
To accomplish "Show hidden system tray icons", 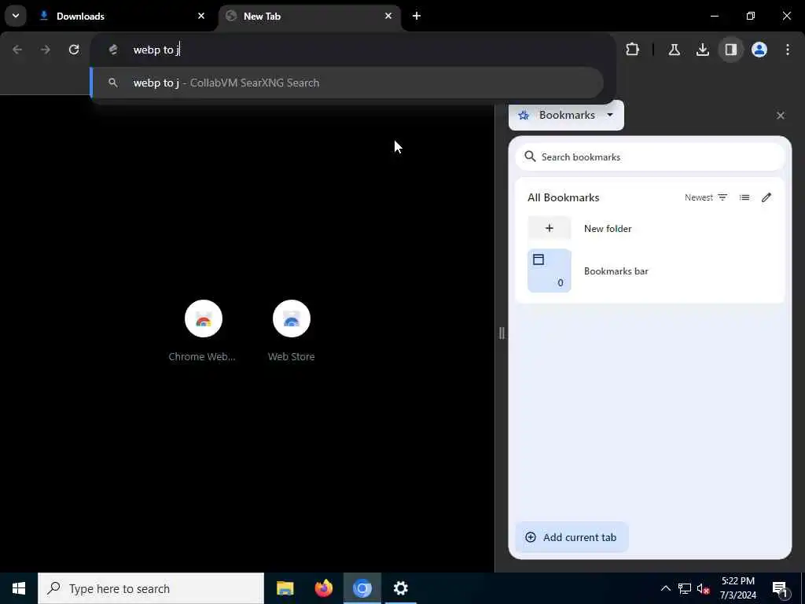I will pos(665,588).
